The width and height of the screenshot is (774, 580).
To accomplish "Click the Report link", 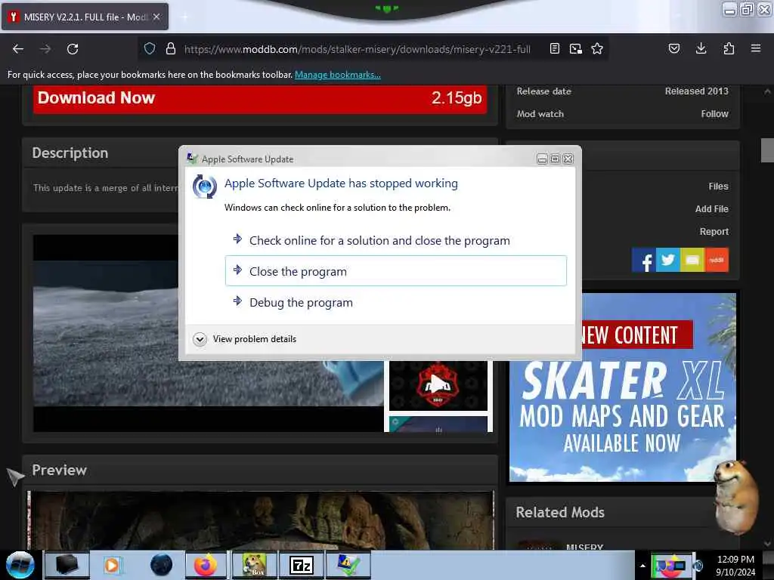I will coord(714,232).
